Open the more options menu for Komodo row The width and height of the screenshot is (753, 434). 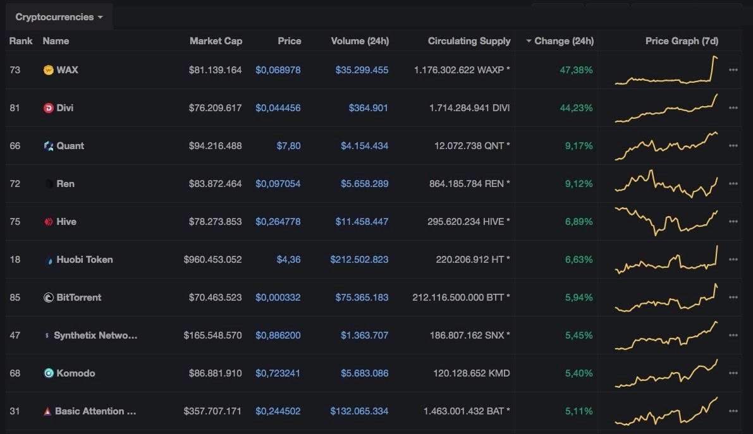click(733, 373)
